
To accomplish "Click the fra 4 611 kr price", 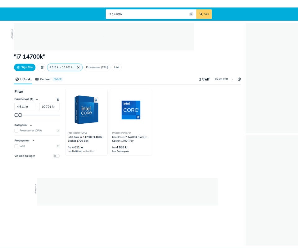I will (75, 147).
